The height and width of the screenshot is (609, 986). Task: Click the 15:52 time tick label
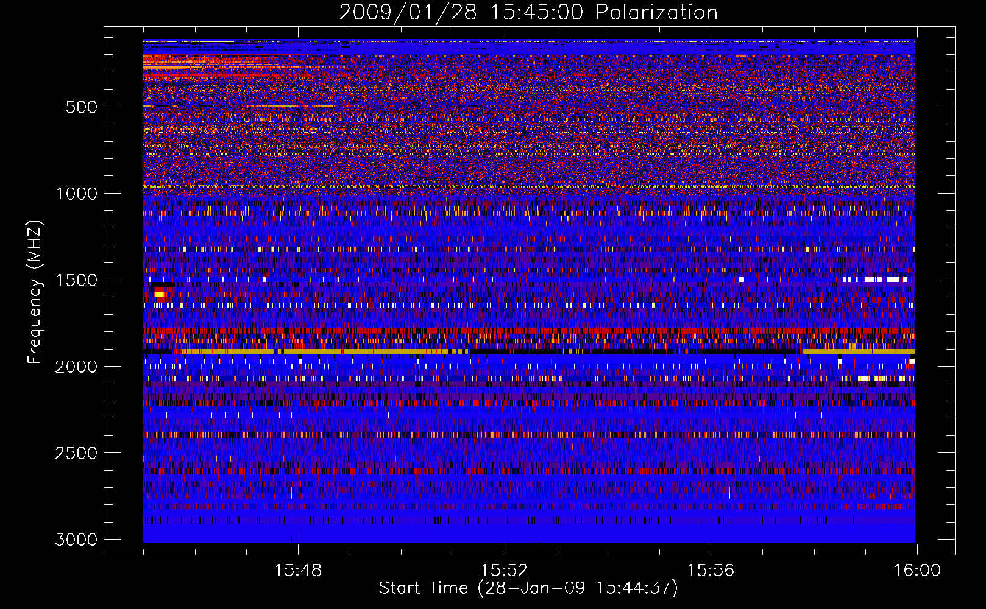coord(504,571)
